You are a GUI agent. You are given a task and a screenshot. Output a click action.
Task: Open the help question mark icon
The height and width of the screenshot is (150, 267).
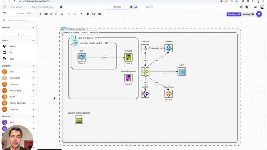coord(241,7)
